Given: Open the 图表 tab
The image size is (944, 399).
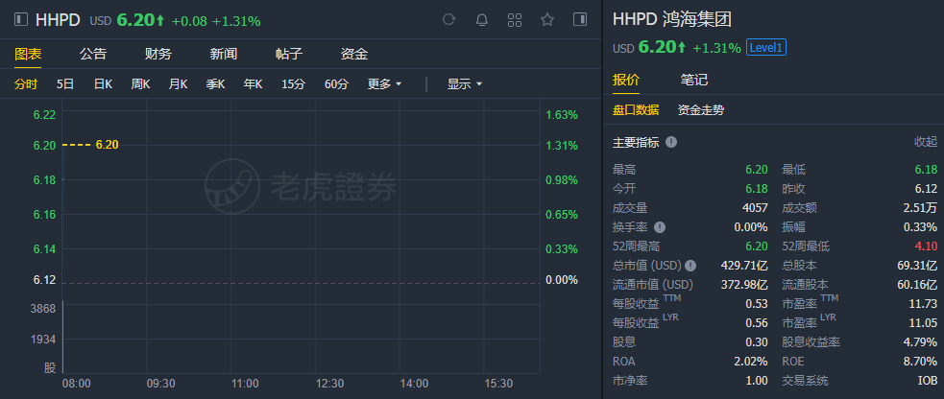Looking at the screenshot, I should [x=28, y=54].
